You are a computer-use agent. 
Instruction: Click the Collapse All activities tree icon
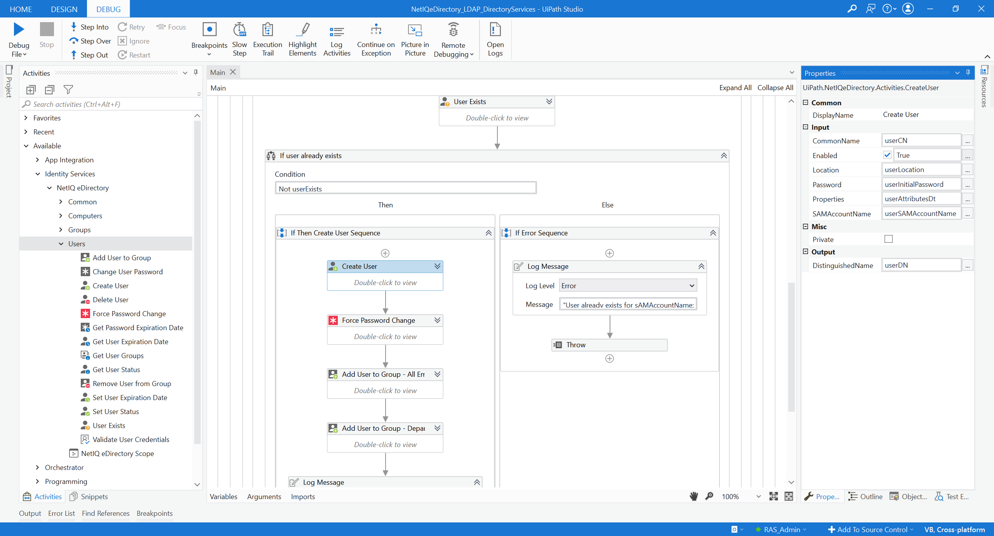(x=49, y=90)
